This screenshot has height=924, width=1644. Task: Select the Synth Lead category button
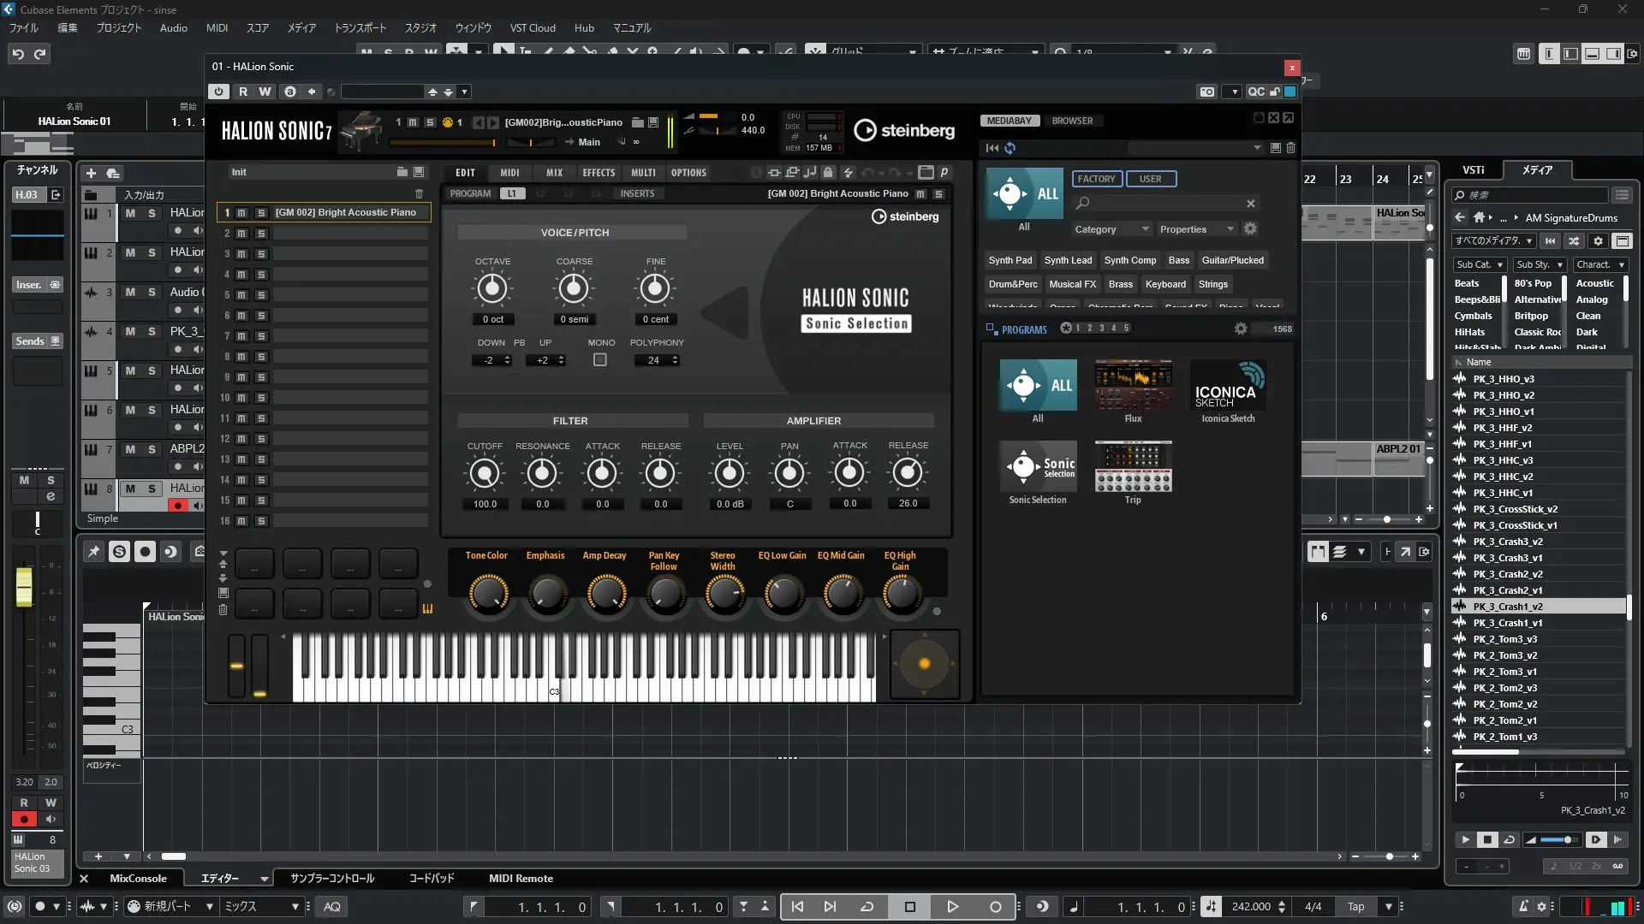click(x=1068, y=260)
